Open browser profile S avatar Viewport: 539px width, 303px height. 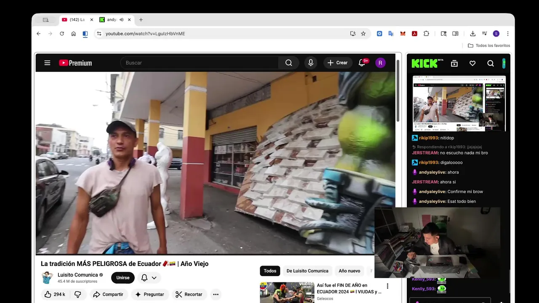[496, 34]
